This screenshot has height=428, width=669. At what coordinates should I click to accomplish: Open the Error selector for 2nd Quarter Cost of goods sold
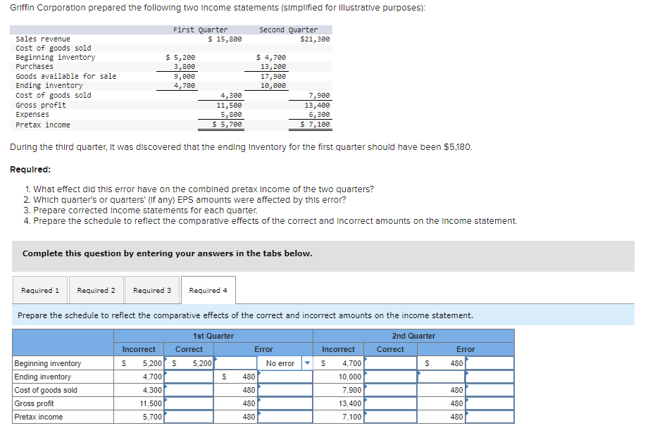[489, 389]
